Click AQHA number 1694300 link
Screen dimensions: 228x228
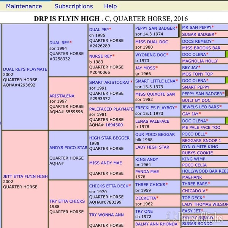pyautogui.click(x=114, y=125)
